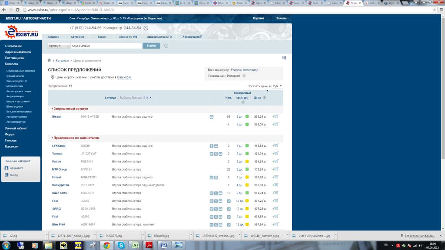The width and height of the screenshot is (445, 250).
Task: Open Word from the taskbar
Action: click(x=164, y=245)
